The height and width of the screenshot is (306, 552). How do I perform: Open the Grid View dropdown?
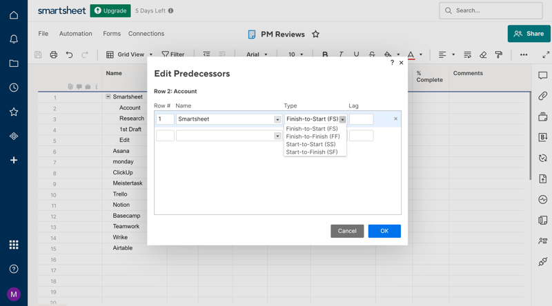pyautogui.click(x=129, y=54)
